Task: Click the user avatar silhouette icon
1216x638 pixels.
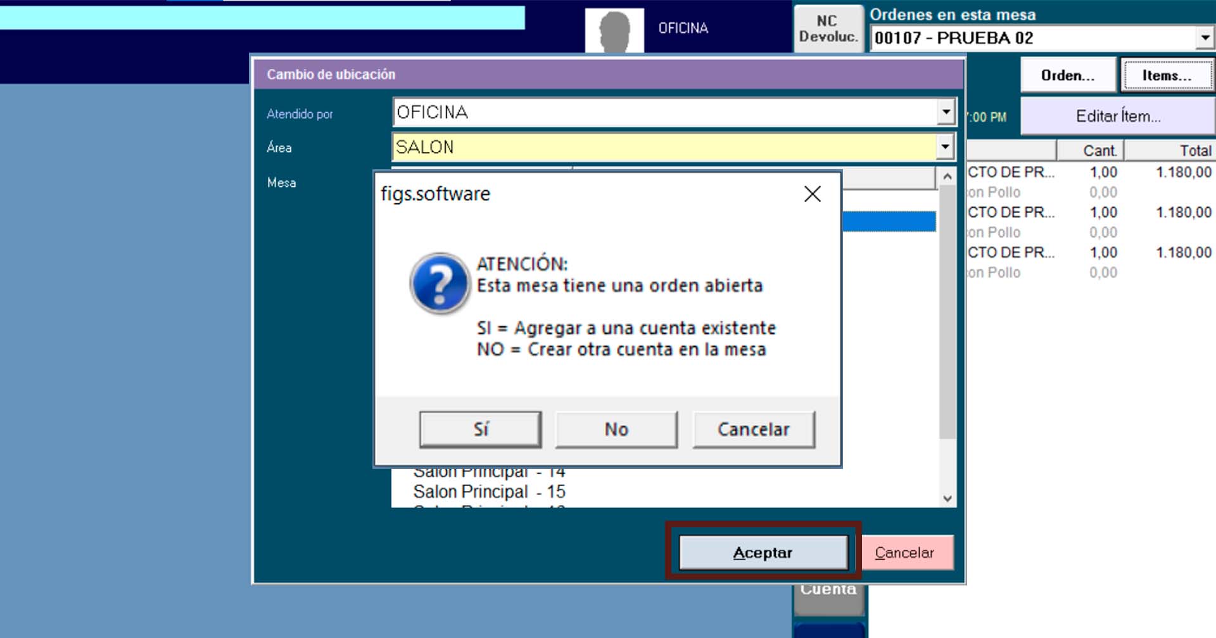Action: point(614,30)
